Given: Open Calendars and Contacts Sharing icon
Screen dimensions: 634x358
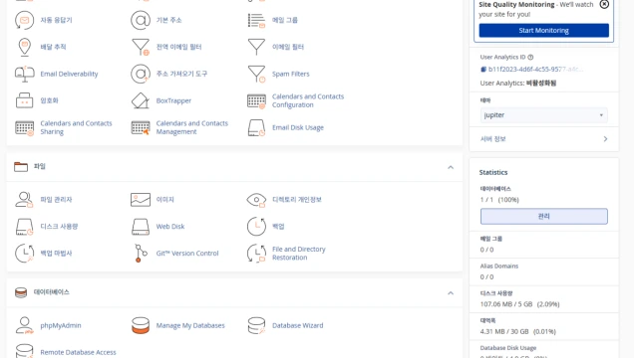Looking at the screenshot, I should point(24,127).
